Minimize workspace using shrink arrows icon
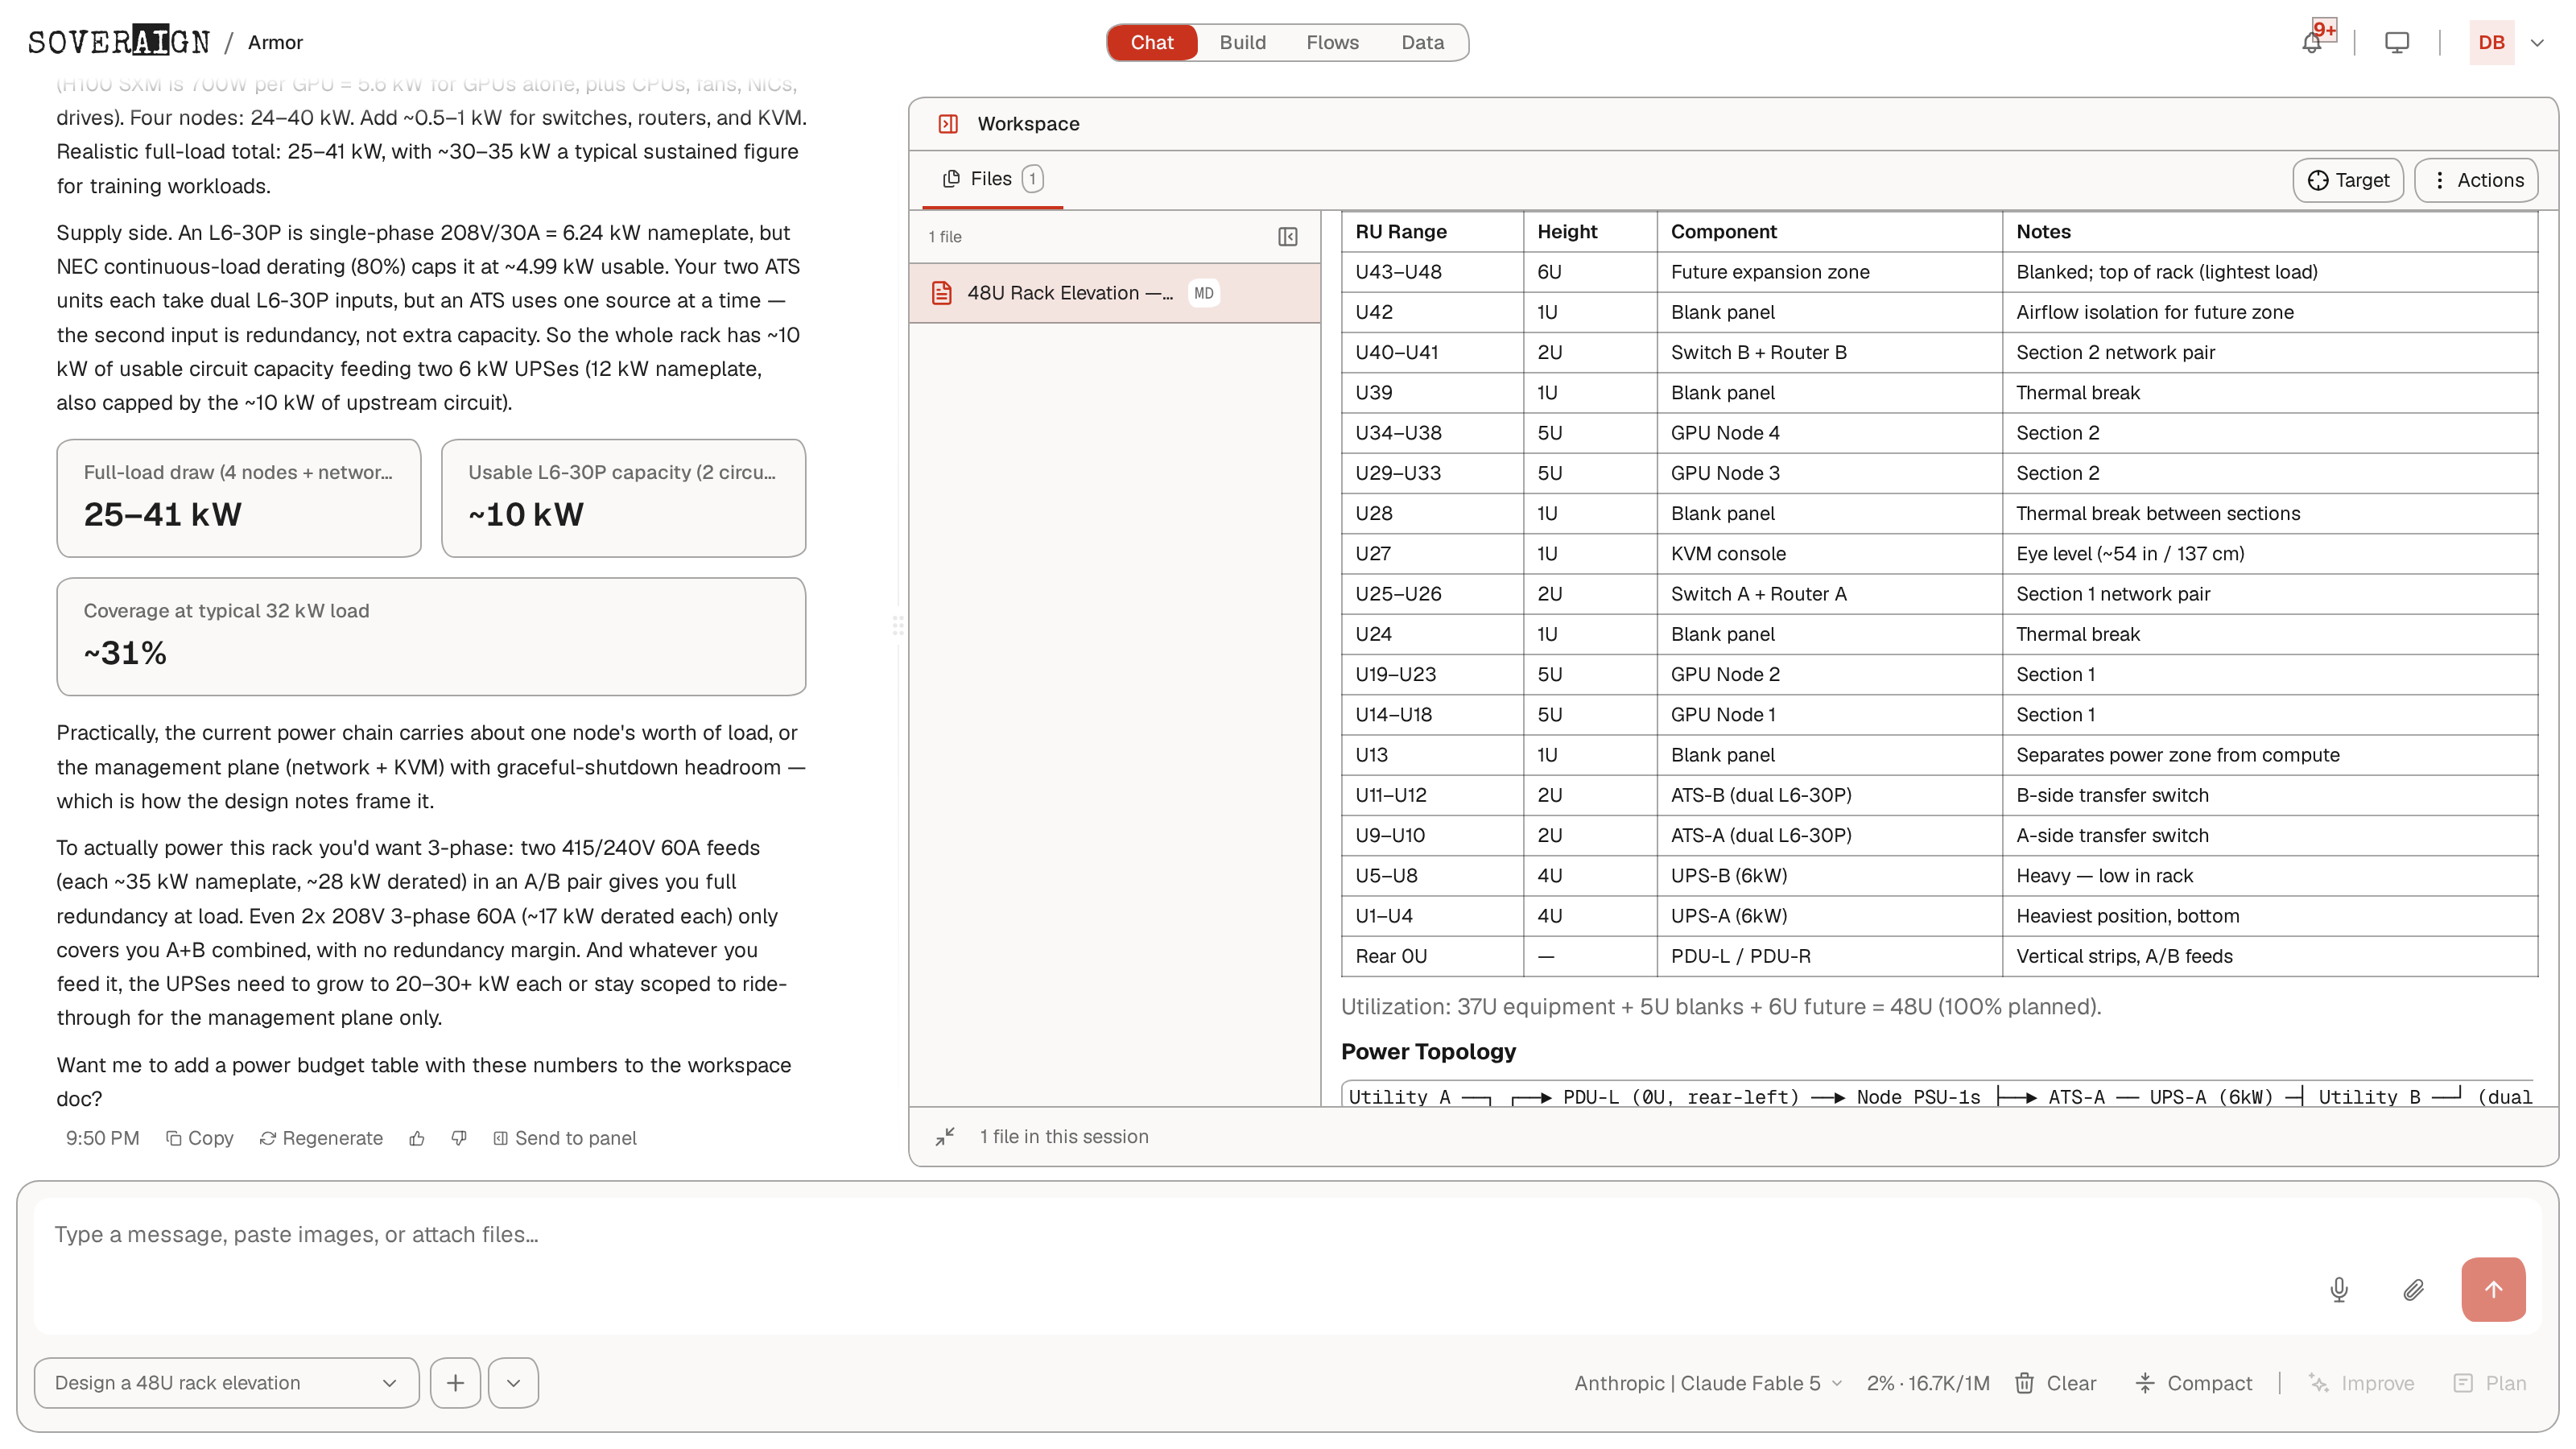Screen dimensions: 2576x1449 tap(945, 1137)
